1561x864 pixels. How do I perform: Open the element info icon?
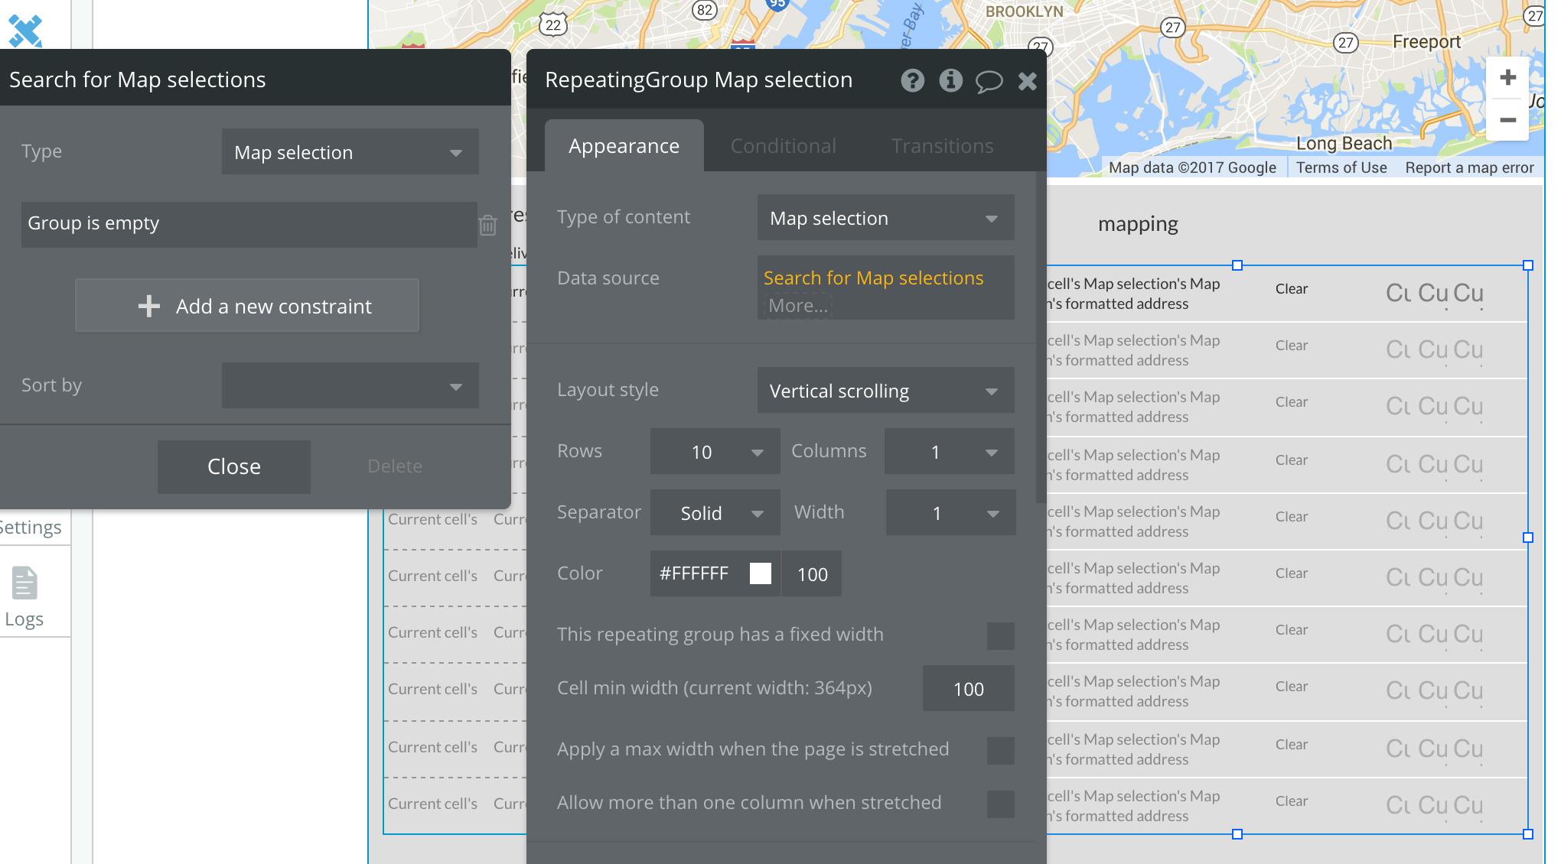click(x=950, y=80)
